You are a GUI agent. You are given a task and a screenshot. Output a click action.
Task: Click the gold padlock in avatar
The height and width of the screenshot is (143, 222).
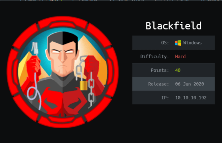84,85
